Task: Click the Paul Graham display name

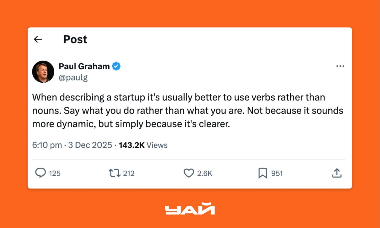Action: [x=84, y=66]
